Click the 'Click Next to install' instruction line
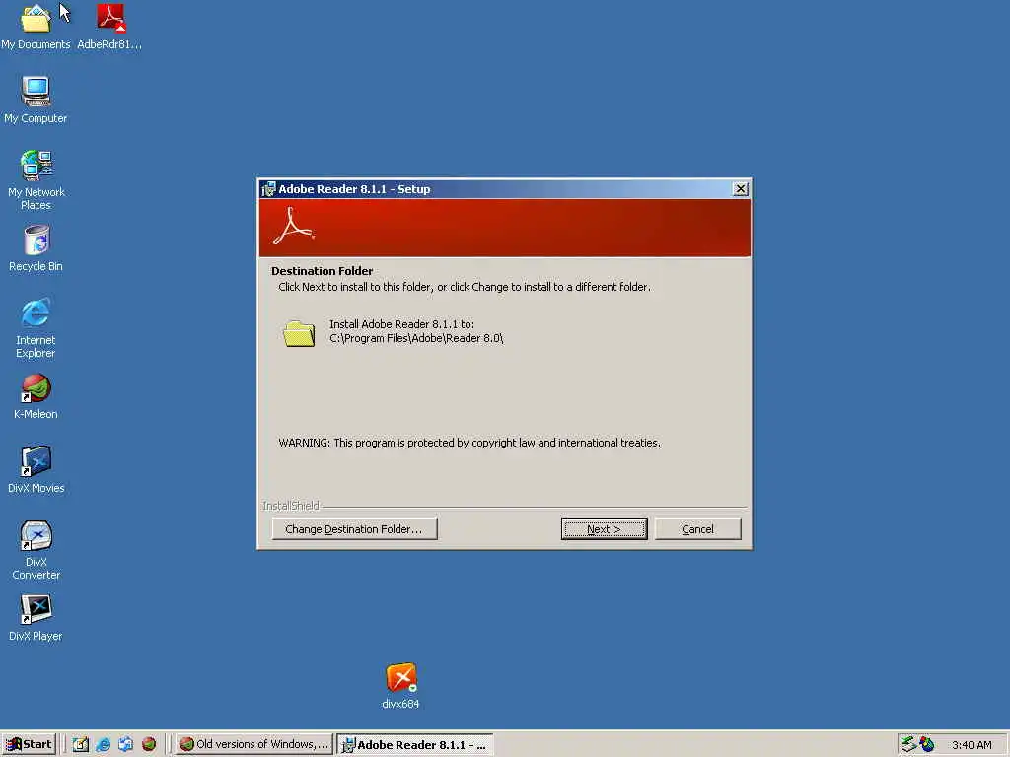Viewport: 1010px width, 757px height. pyautogui.click(x=465, y=287)
